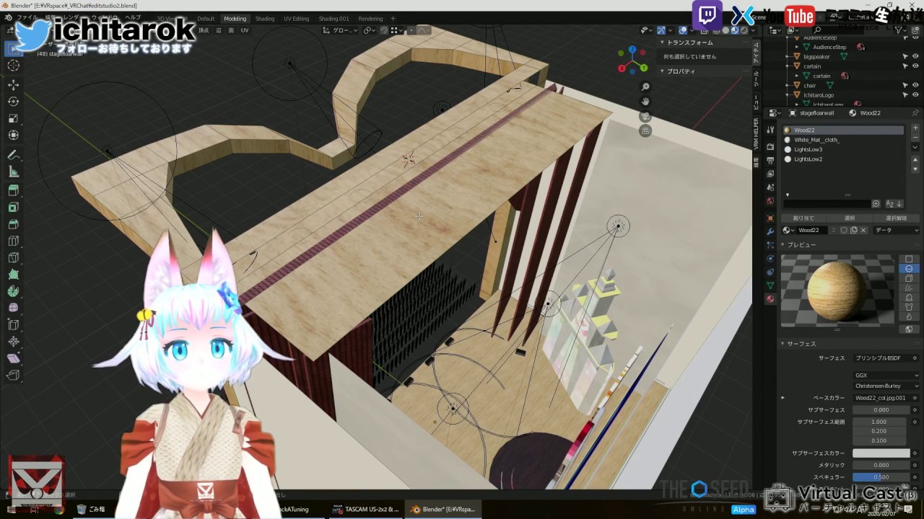Switch to the Modeling workspace tab

click(x=235, y=19)
